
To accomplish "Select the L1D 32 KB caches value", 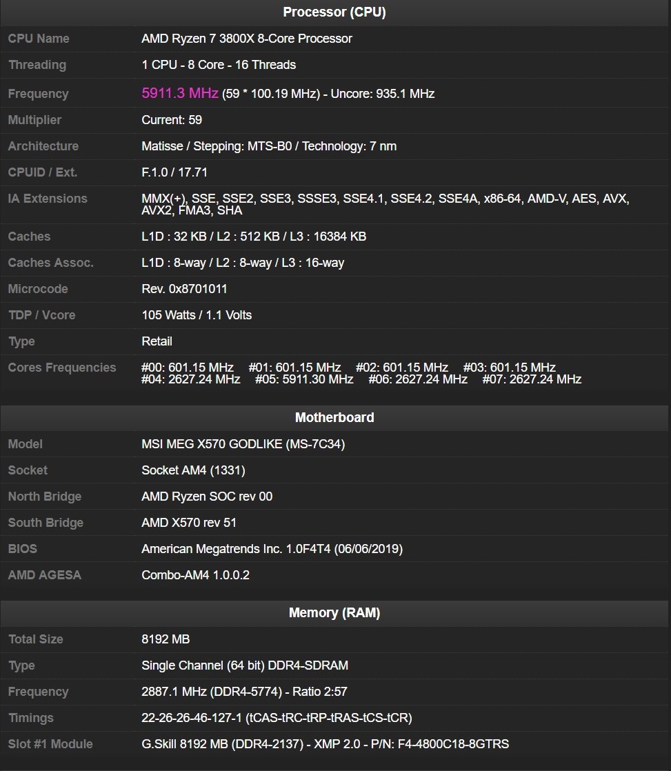I will (174, 236).
